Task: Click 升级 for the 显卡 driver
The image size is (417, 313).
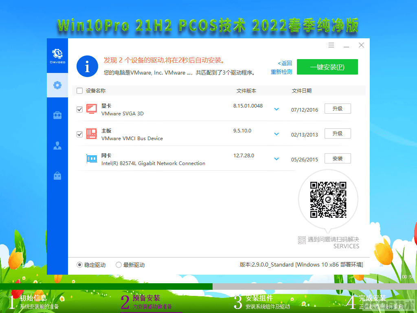Action: (338, 108)
